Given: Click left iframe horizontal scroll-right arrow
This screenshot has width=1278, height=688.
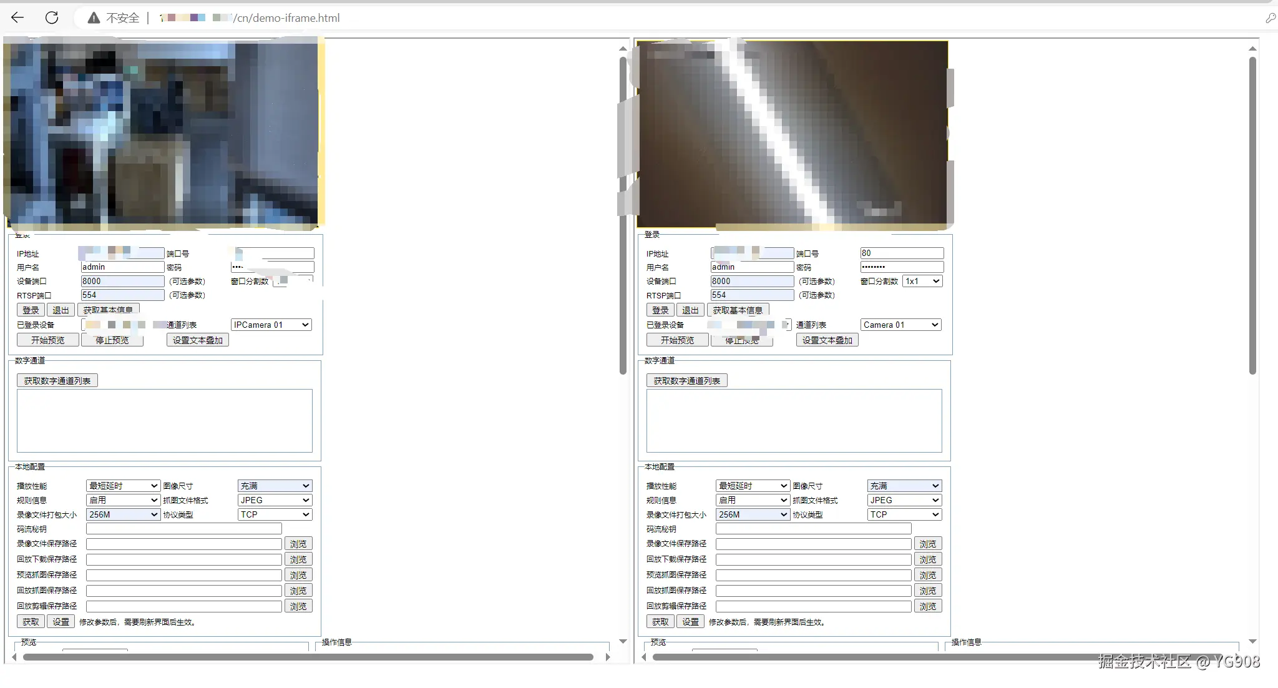Looking at the screenshot, I should click(x=608, y=657).
